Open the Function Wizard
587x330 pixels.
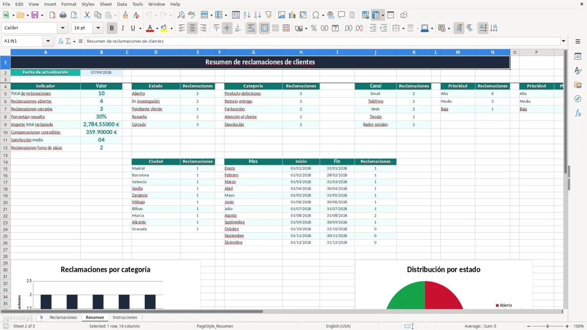[x=61, y=41]
